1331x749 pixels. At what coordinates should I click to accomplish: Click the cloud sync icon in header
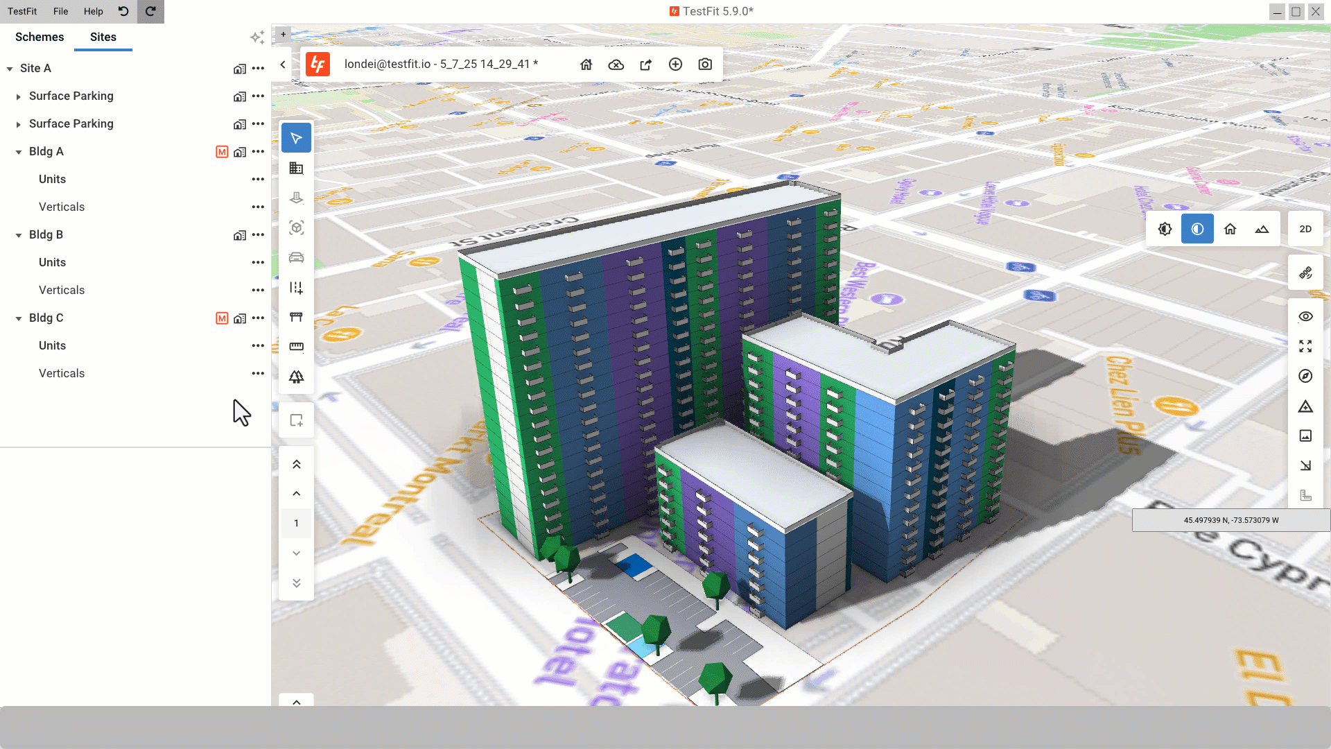[x=616, y=64]
